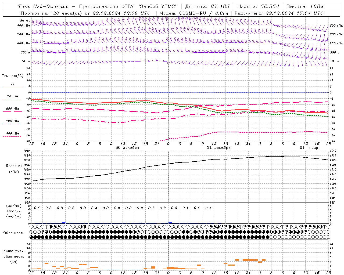Click the Прогноз на 120 часа(ов) text

pyautogui.click(x=52, y=13)
